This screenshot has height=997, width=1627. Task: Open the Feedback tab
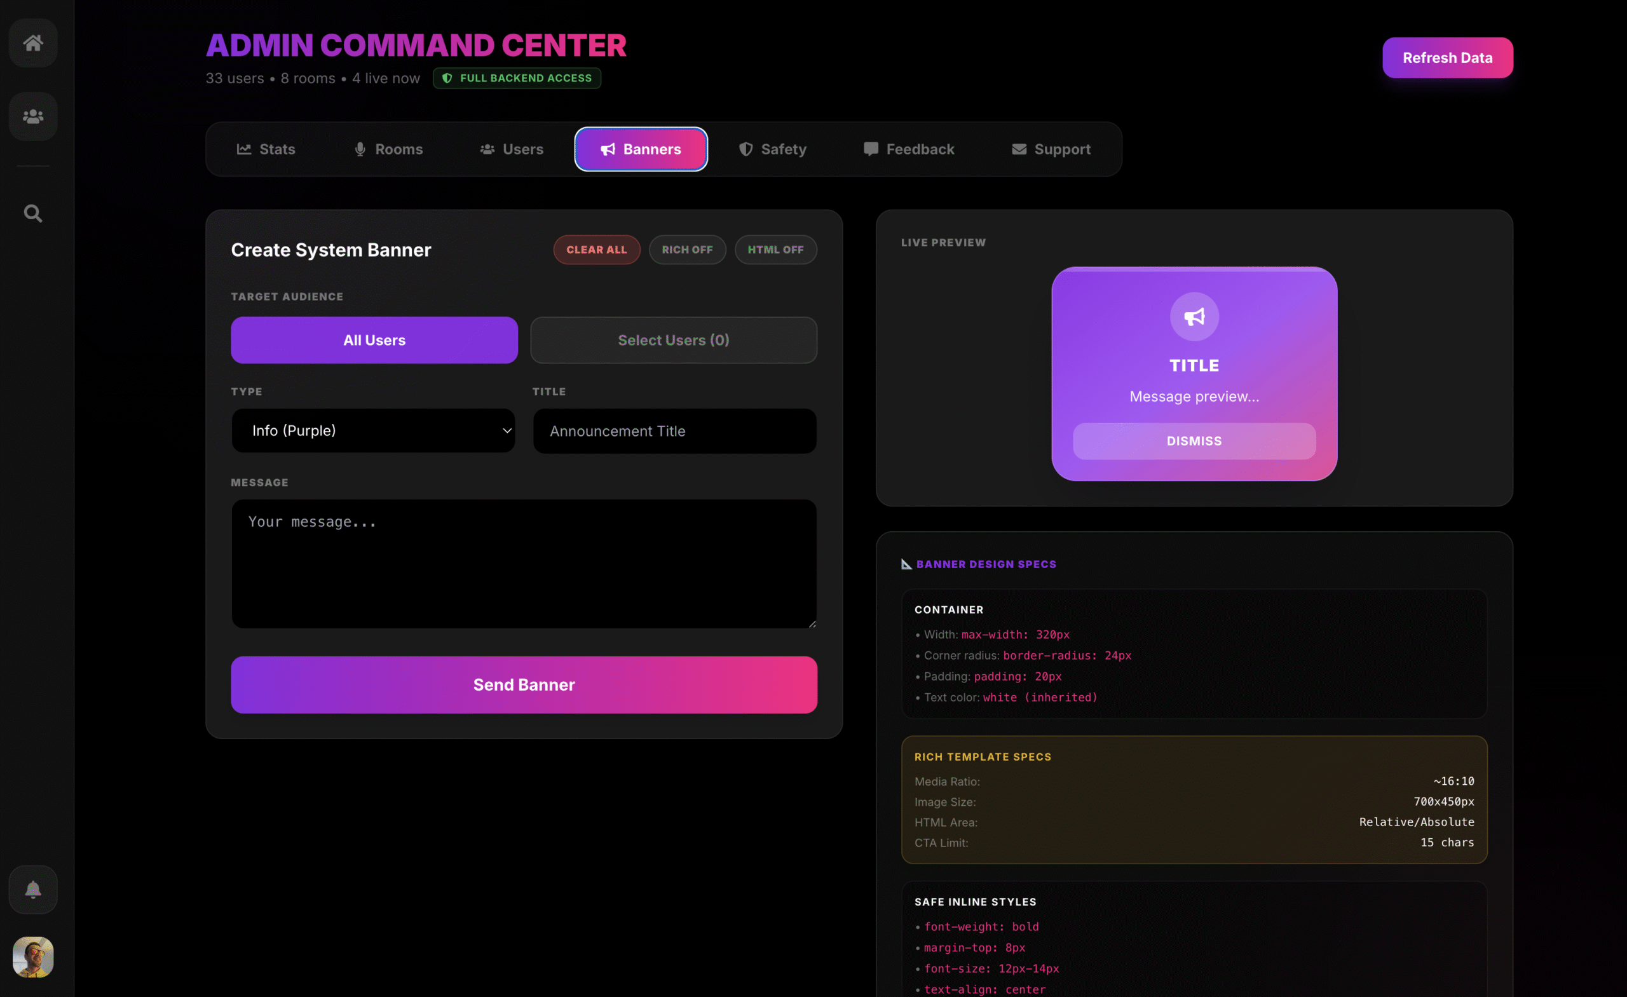pyautogui.click(x=909, y=149)
